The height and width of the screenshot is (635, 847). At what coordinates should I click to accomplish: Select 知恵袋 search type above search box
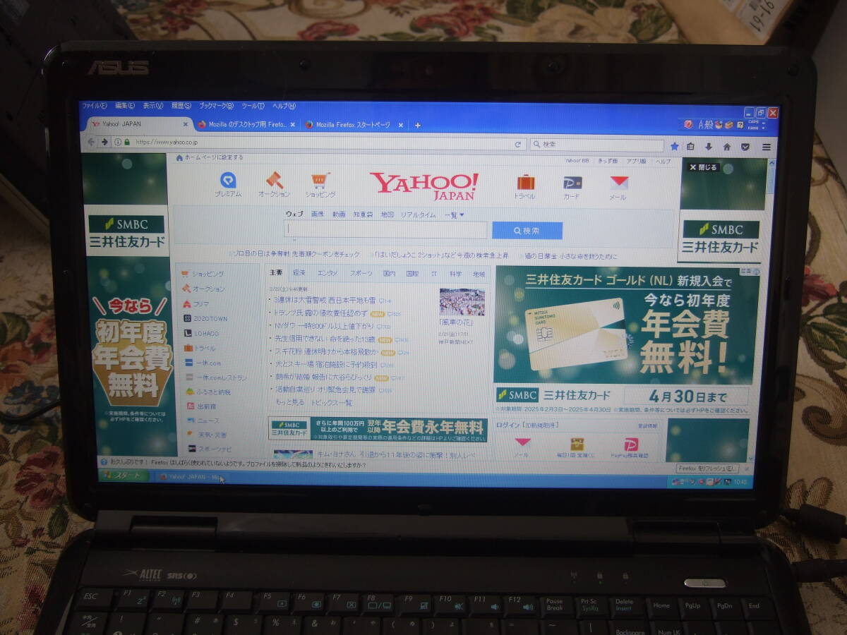[x=364, y=214]
